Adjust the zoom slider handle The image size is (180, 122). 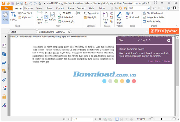tap(161, 119)
